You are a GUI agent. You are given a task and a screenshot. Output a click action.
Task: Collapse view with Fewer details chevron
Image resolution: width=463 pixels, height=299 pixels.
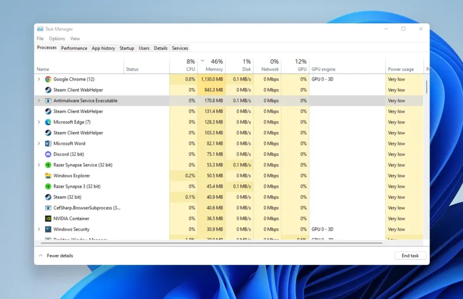point(41,256)
